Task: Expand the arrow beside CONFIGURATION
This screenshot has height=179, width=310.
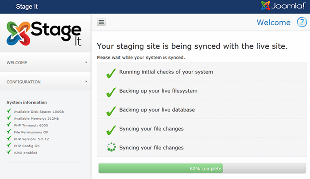Action: coord(86,81)
